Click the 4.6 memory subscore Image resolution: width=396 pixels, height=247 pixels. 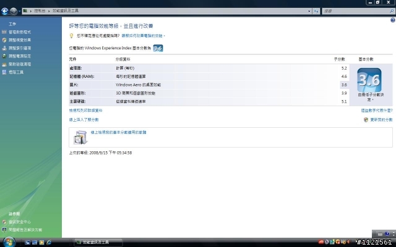point(344,77)
